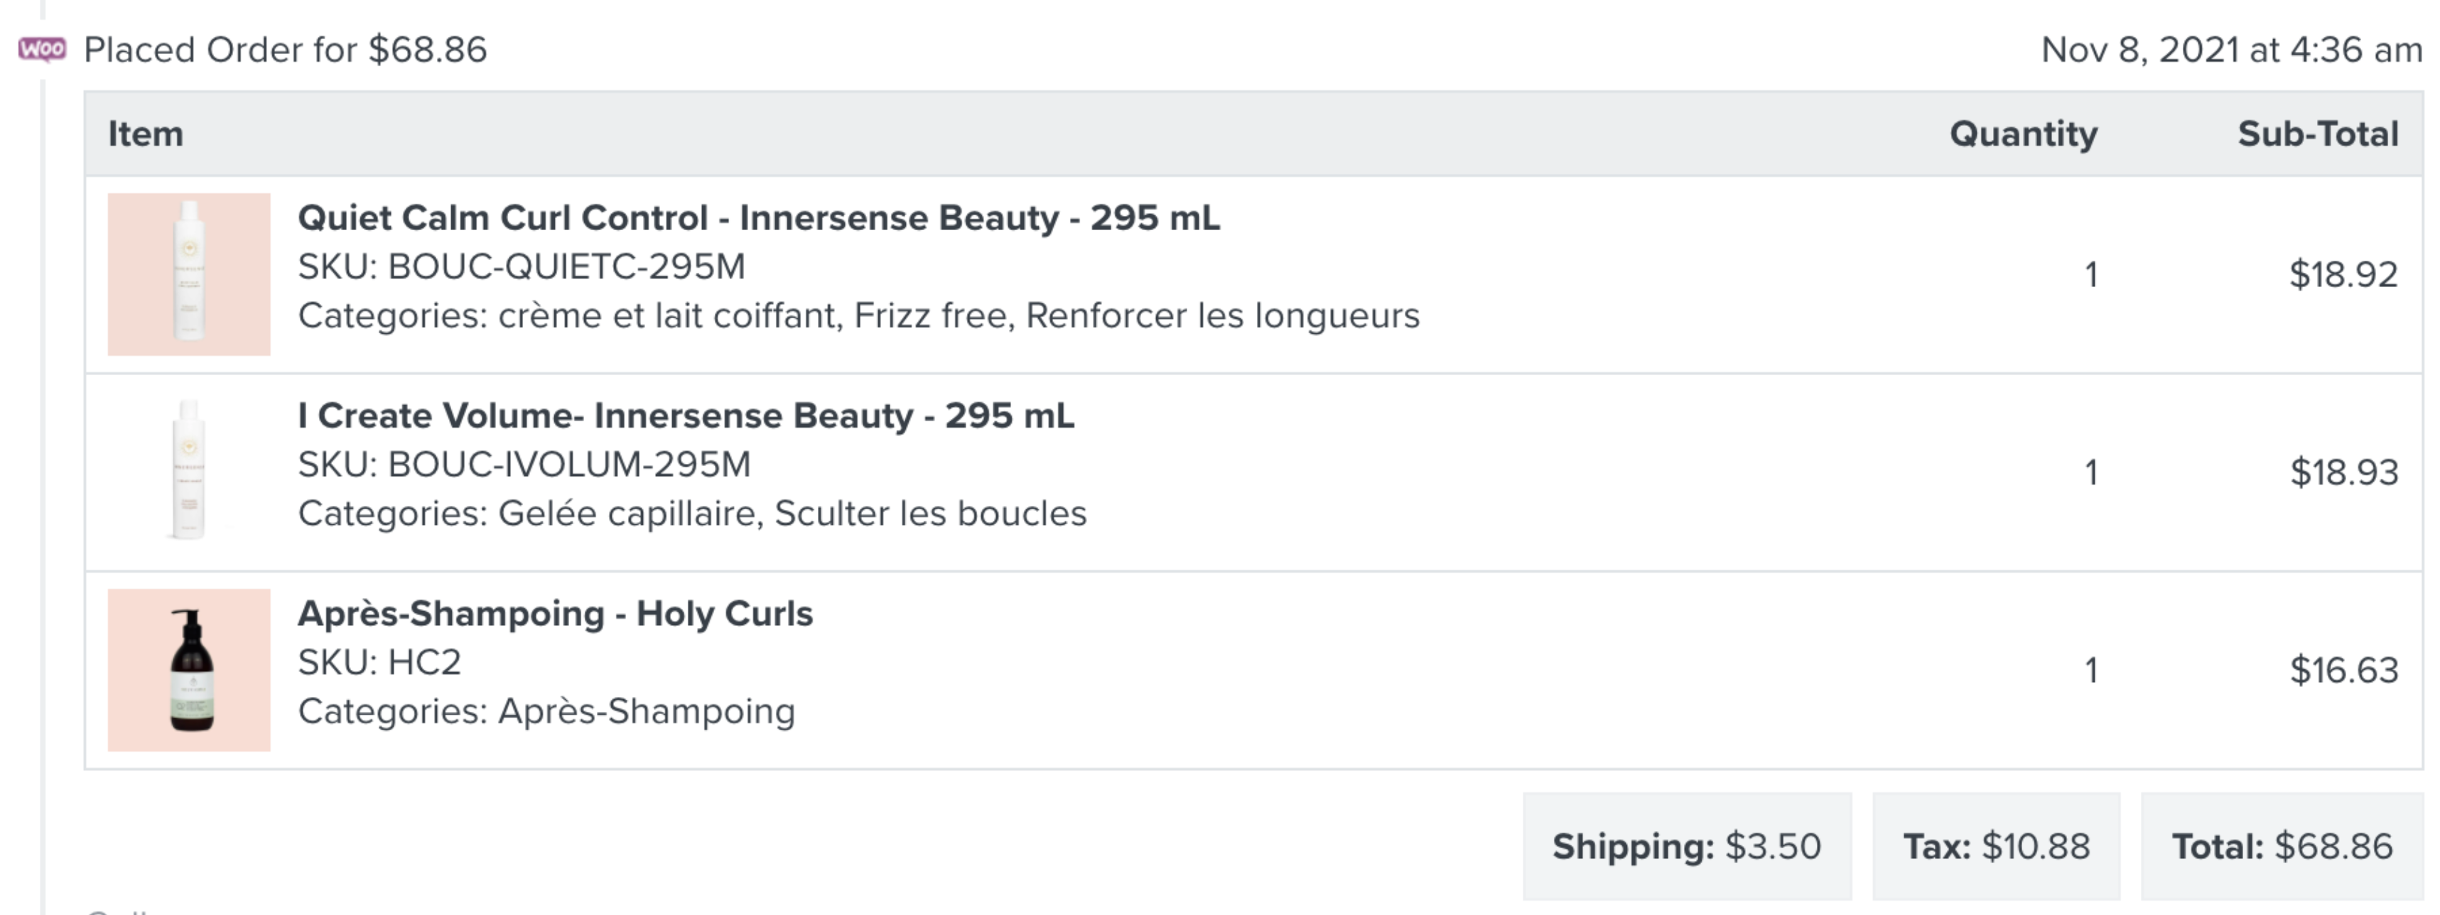Click the Quantity column header
The height and width of the screenshot is (915, 2440).
(x=2023, y=134)
